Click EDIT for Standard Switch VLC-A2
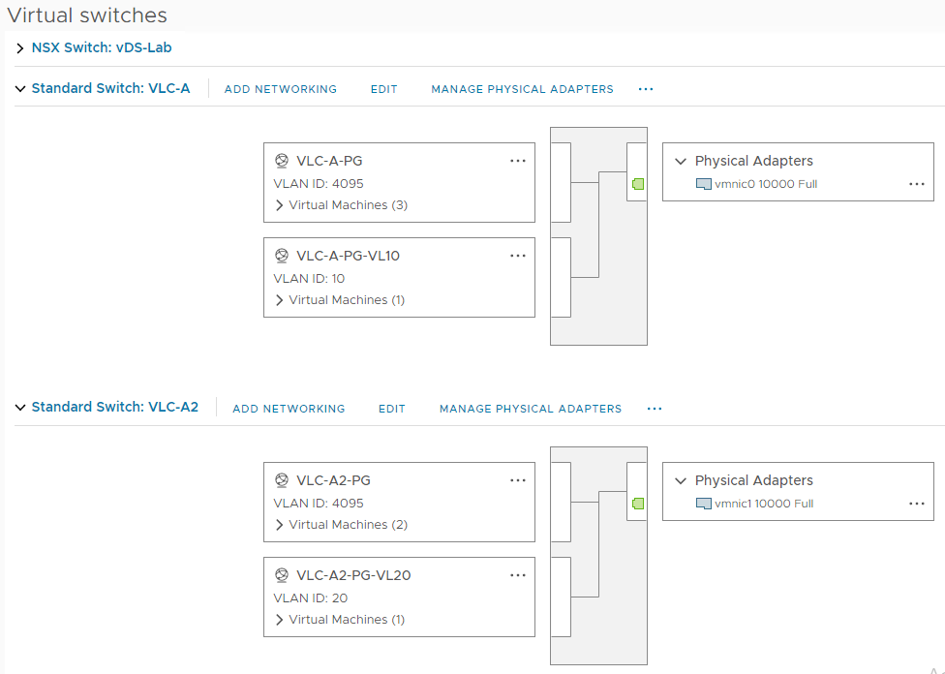 click(391, 409)
